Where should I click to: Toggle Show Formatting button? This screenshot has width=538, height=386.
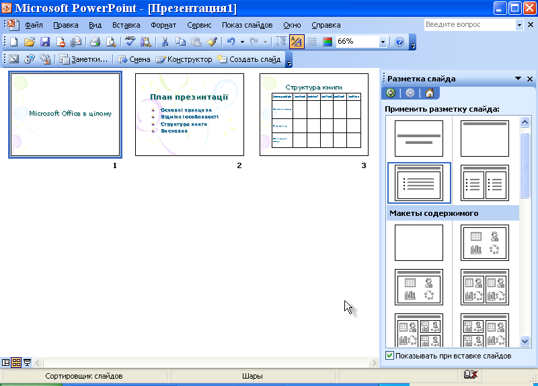point(297,42)
